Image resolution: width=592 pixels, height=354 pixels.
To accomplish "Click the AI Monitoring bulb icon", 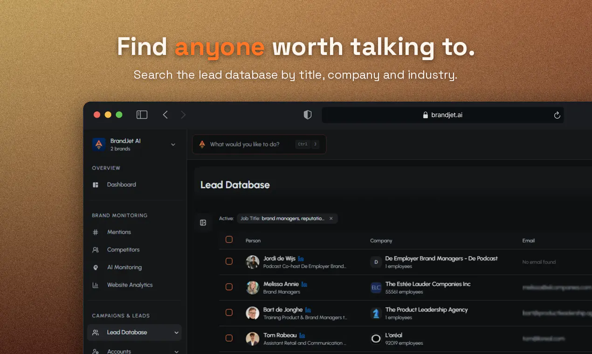I will pyautogui.click(x=96, y=267).
